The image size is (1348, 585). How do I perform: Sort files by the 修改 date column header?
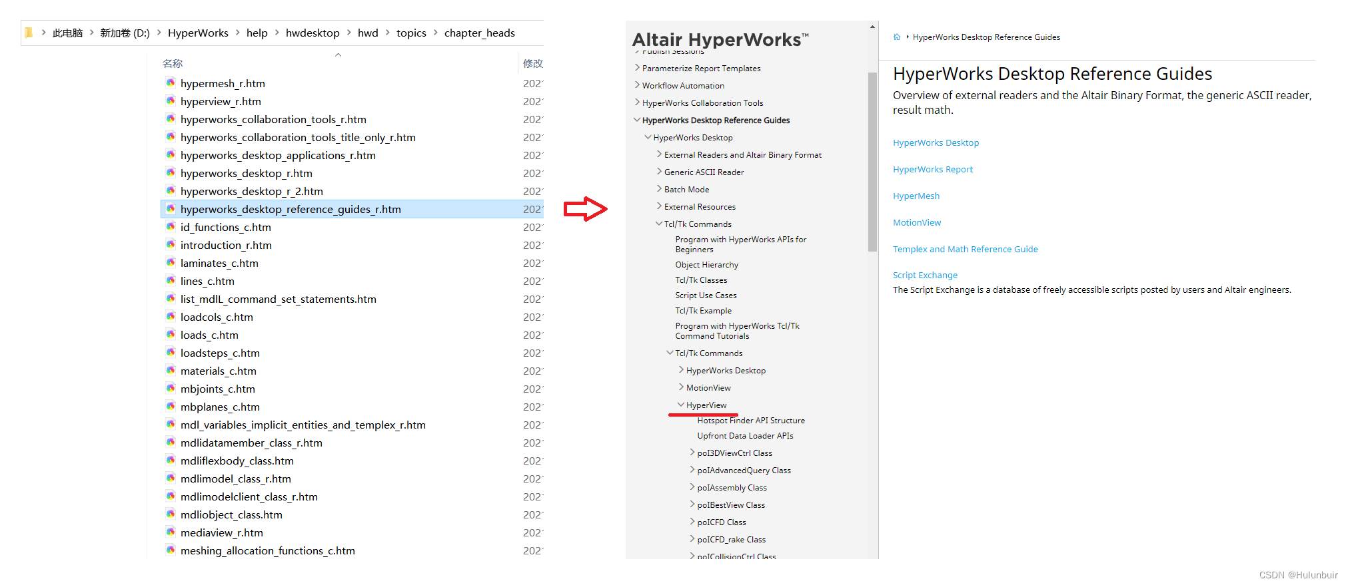[x=532, y=63]
